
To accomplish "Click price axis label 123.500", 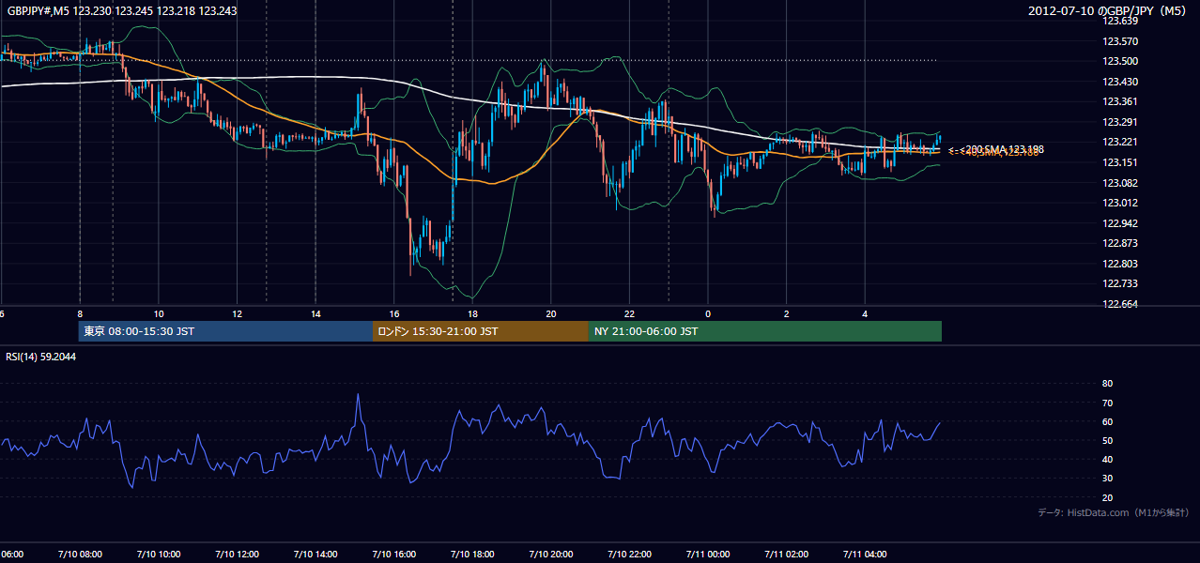I will [1120, 61].
